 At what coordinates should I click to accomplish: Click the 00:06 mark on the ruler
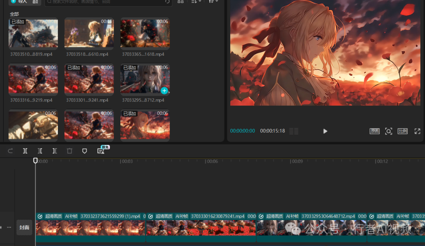212,161
